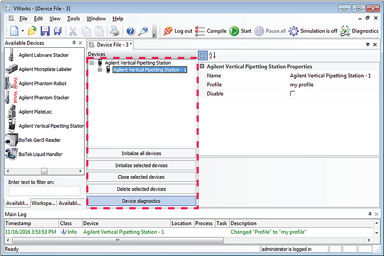Image resolution: width=384 pixels, height=256 pixels.
Task: Select Agilent PlateLoc device icon
Action: (11, 112)
